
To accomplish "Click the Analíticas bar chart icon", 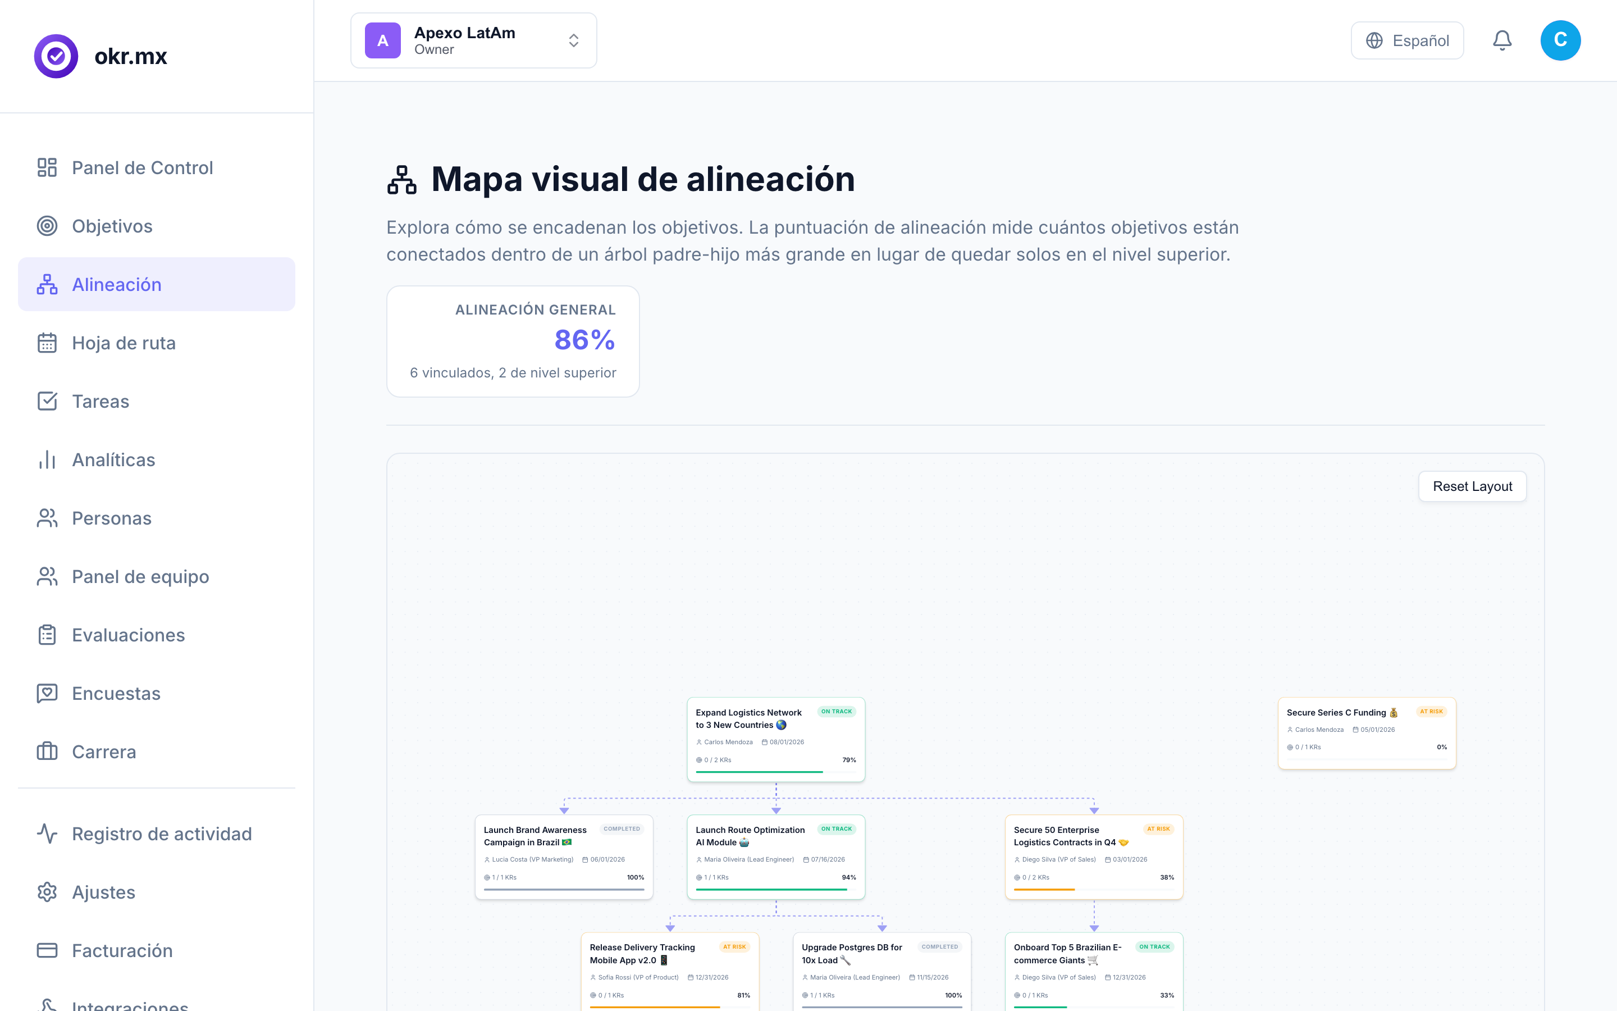I will [47, 459].
